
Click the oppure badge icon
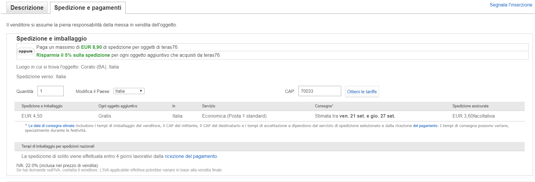[26, 51]
